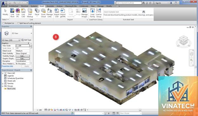198x116 pixels.
Task: Click the help question mark icon
Action: coord(176,3)
